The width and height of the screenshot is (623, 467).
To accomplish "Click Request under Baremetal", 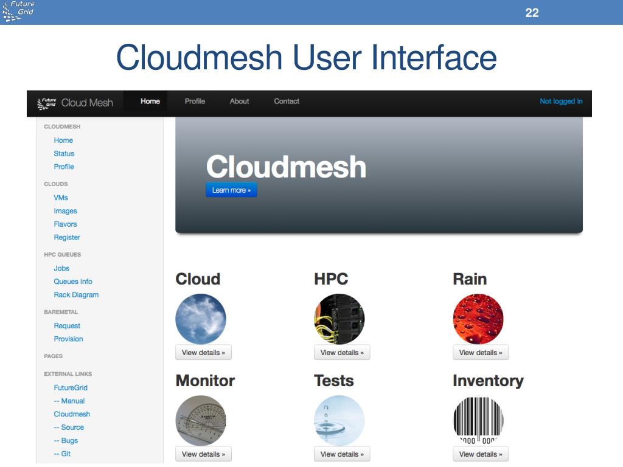I will (x=67, y=326).
